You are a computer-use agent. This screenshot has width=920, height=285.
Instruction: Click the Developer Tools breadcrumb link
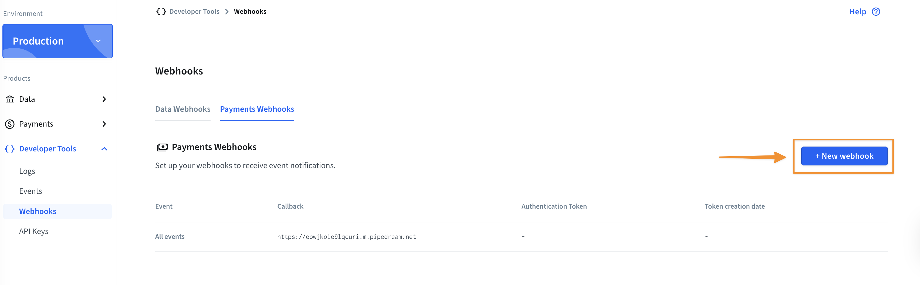coord(194,11)
